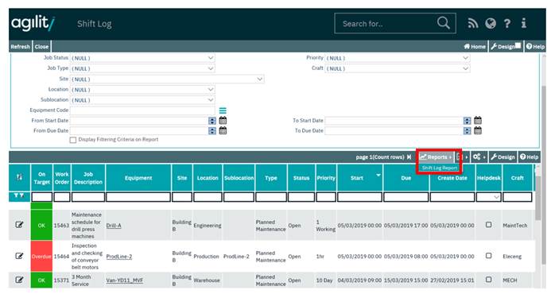
Task: Open Equipment Code lookup list icon
Action: click(x=223, y=110)
